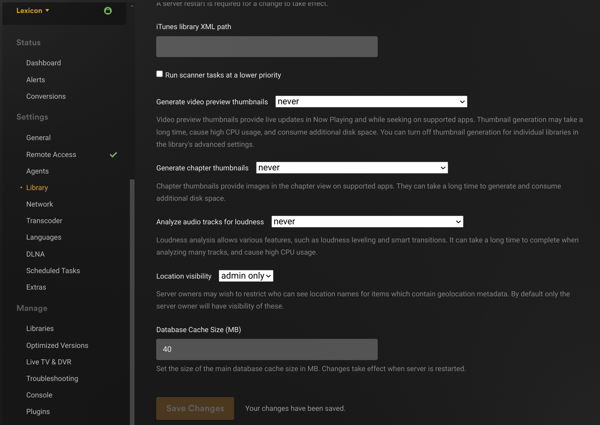Open the Plugins page
The image size is (600, 425).
38,412
